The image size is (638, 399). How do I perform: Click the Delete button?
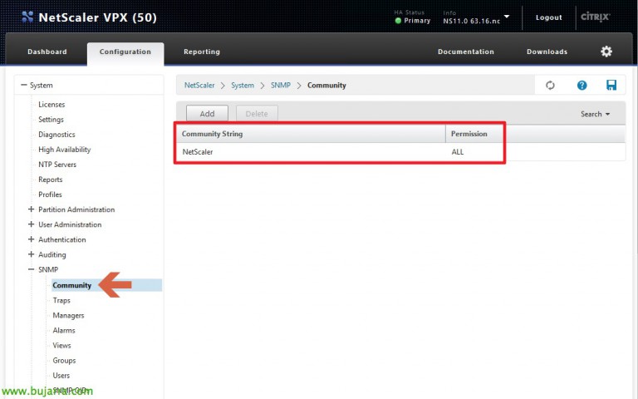[257, 114]
